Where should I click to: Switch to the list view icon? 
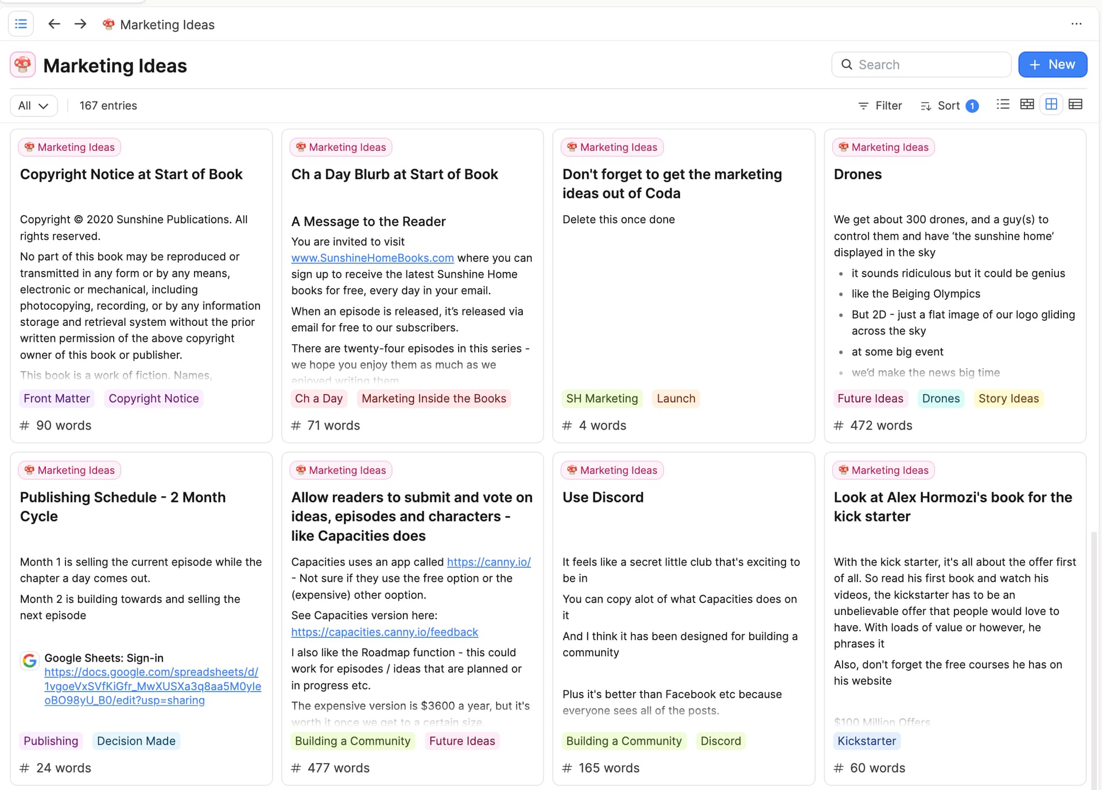pos(1003,104)
